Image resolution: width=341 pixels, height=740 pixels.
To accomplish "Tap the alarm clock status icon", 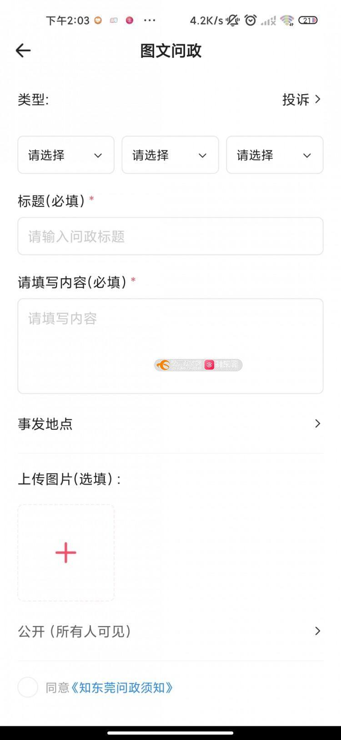I will click(251, 20).
